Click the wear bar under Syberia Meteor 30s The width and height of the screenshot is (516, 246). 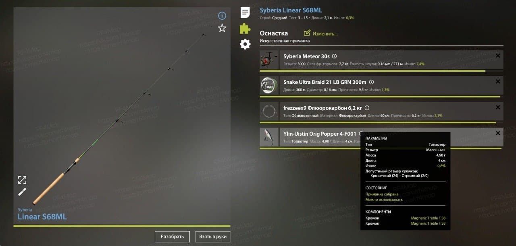coord(381,71)
